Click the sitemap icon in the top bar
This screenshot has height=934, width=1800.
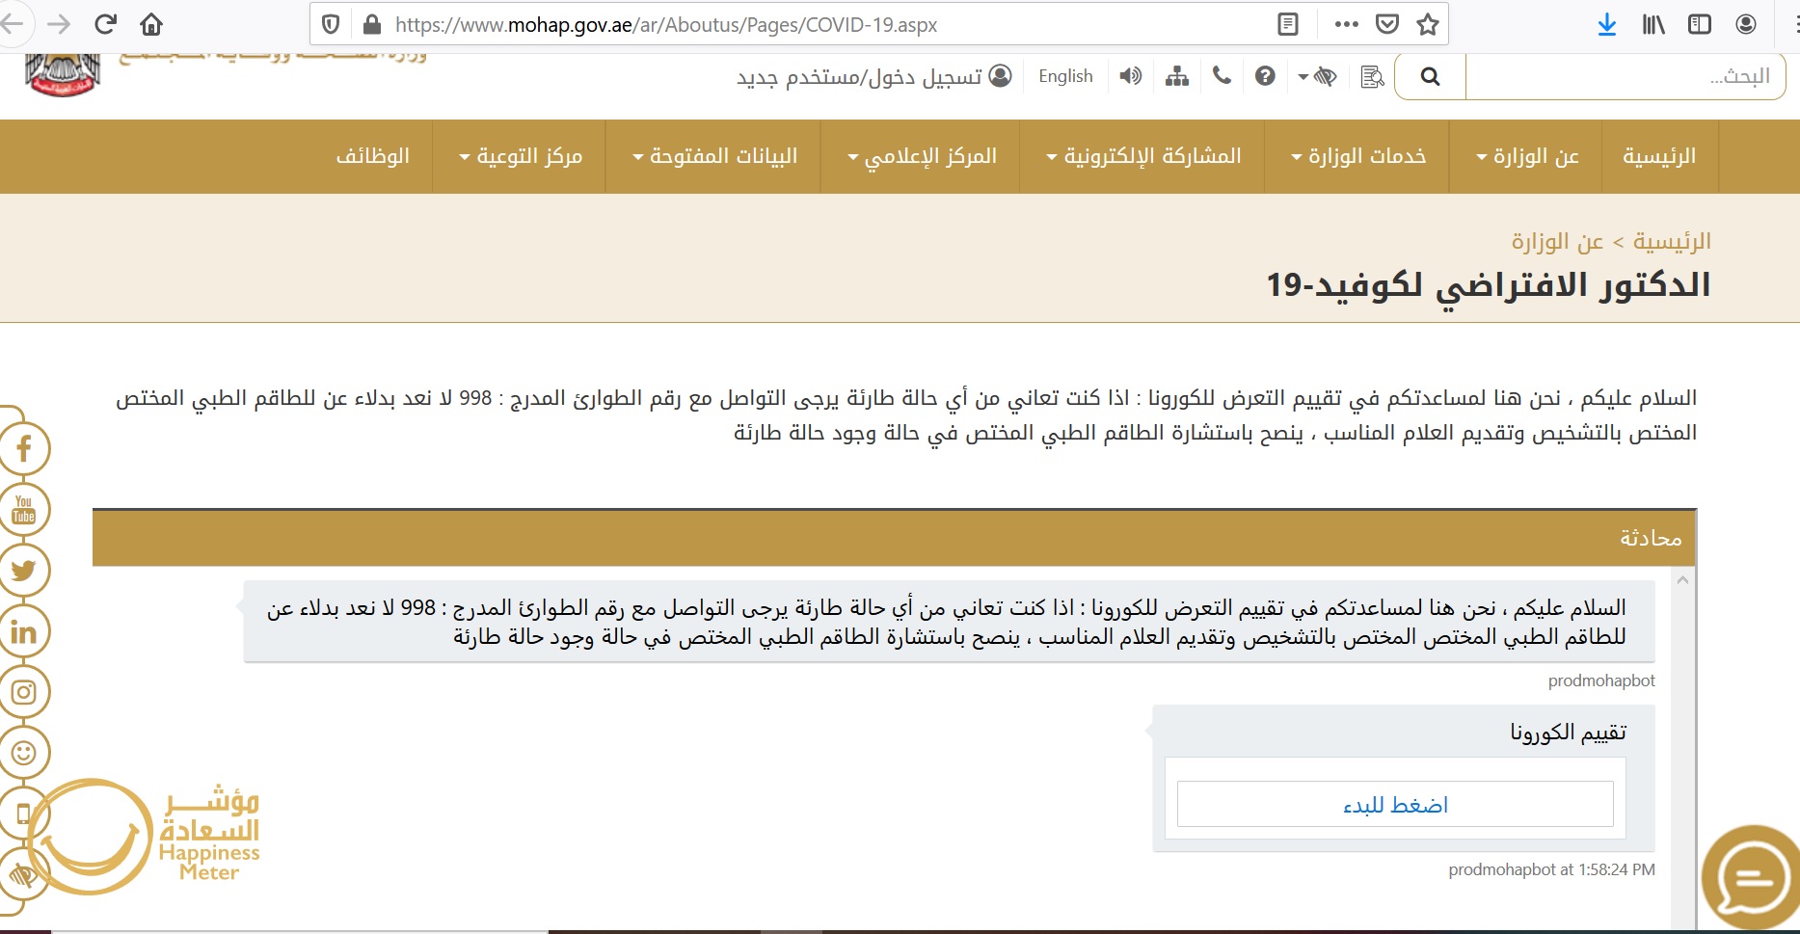pyautogui.click(x=1176, y=76)
